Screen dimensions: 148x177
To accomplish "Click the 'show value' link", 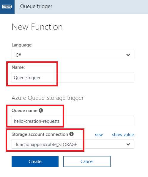I will tap(123, 135).
